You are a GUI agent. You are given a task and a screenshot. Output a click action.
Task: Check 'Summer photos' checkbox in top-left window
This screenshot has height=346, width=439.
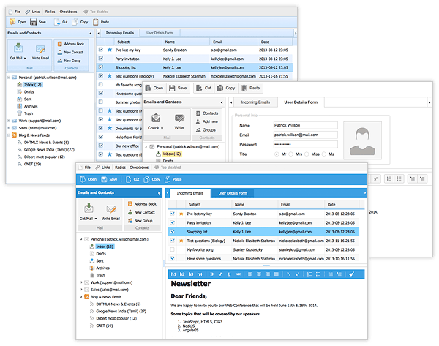pos(101,102)
